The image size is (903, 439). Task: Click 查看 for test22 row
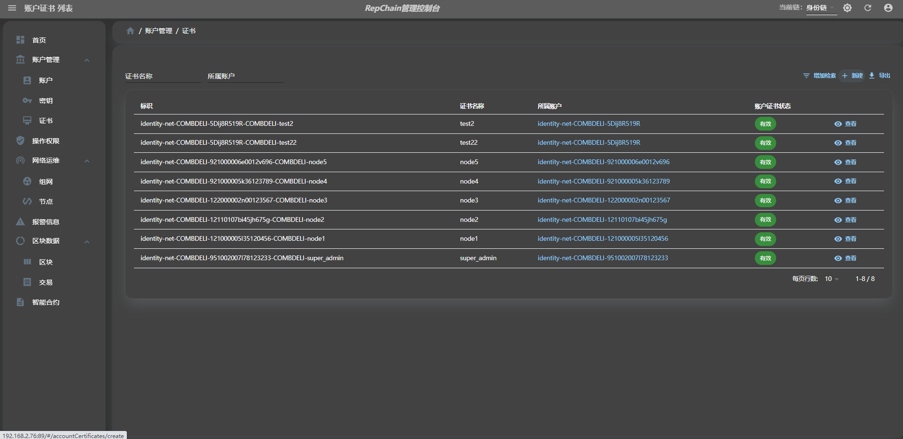point(845,143)
